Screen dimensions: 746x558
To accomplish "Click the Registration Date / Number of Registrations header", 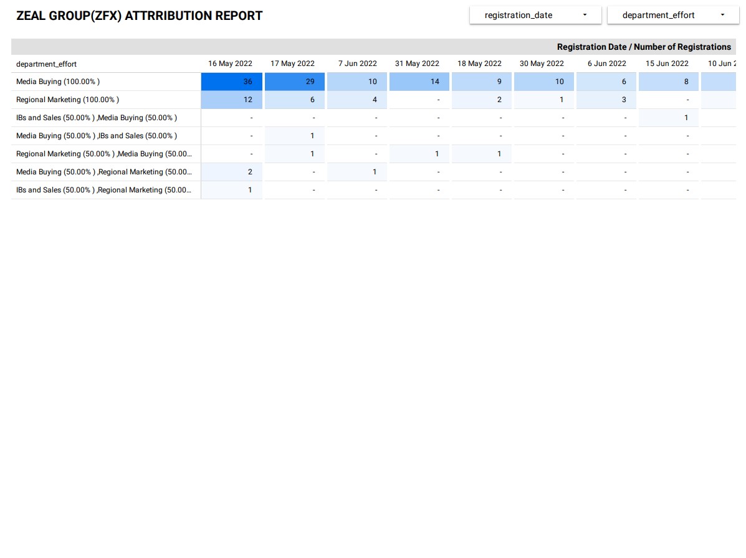I will point(644,47).
